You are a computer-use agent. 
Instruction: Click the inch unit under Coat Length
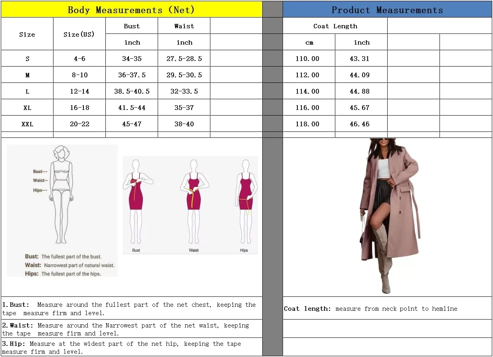(361, 42)
